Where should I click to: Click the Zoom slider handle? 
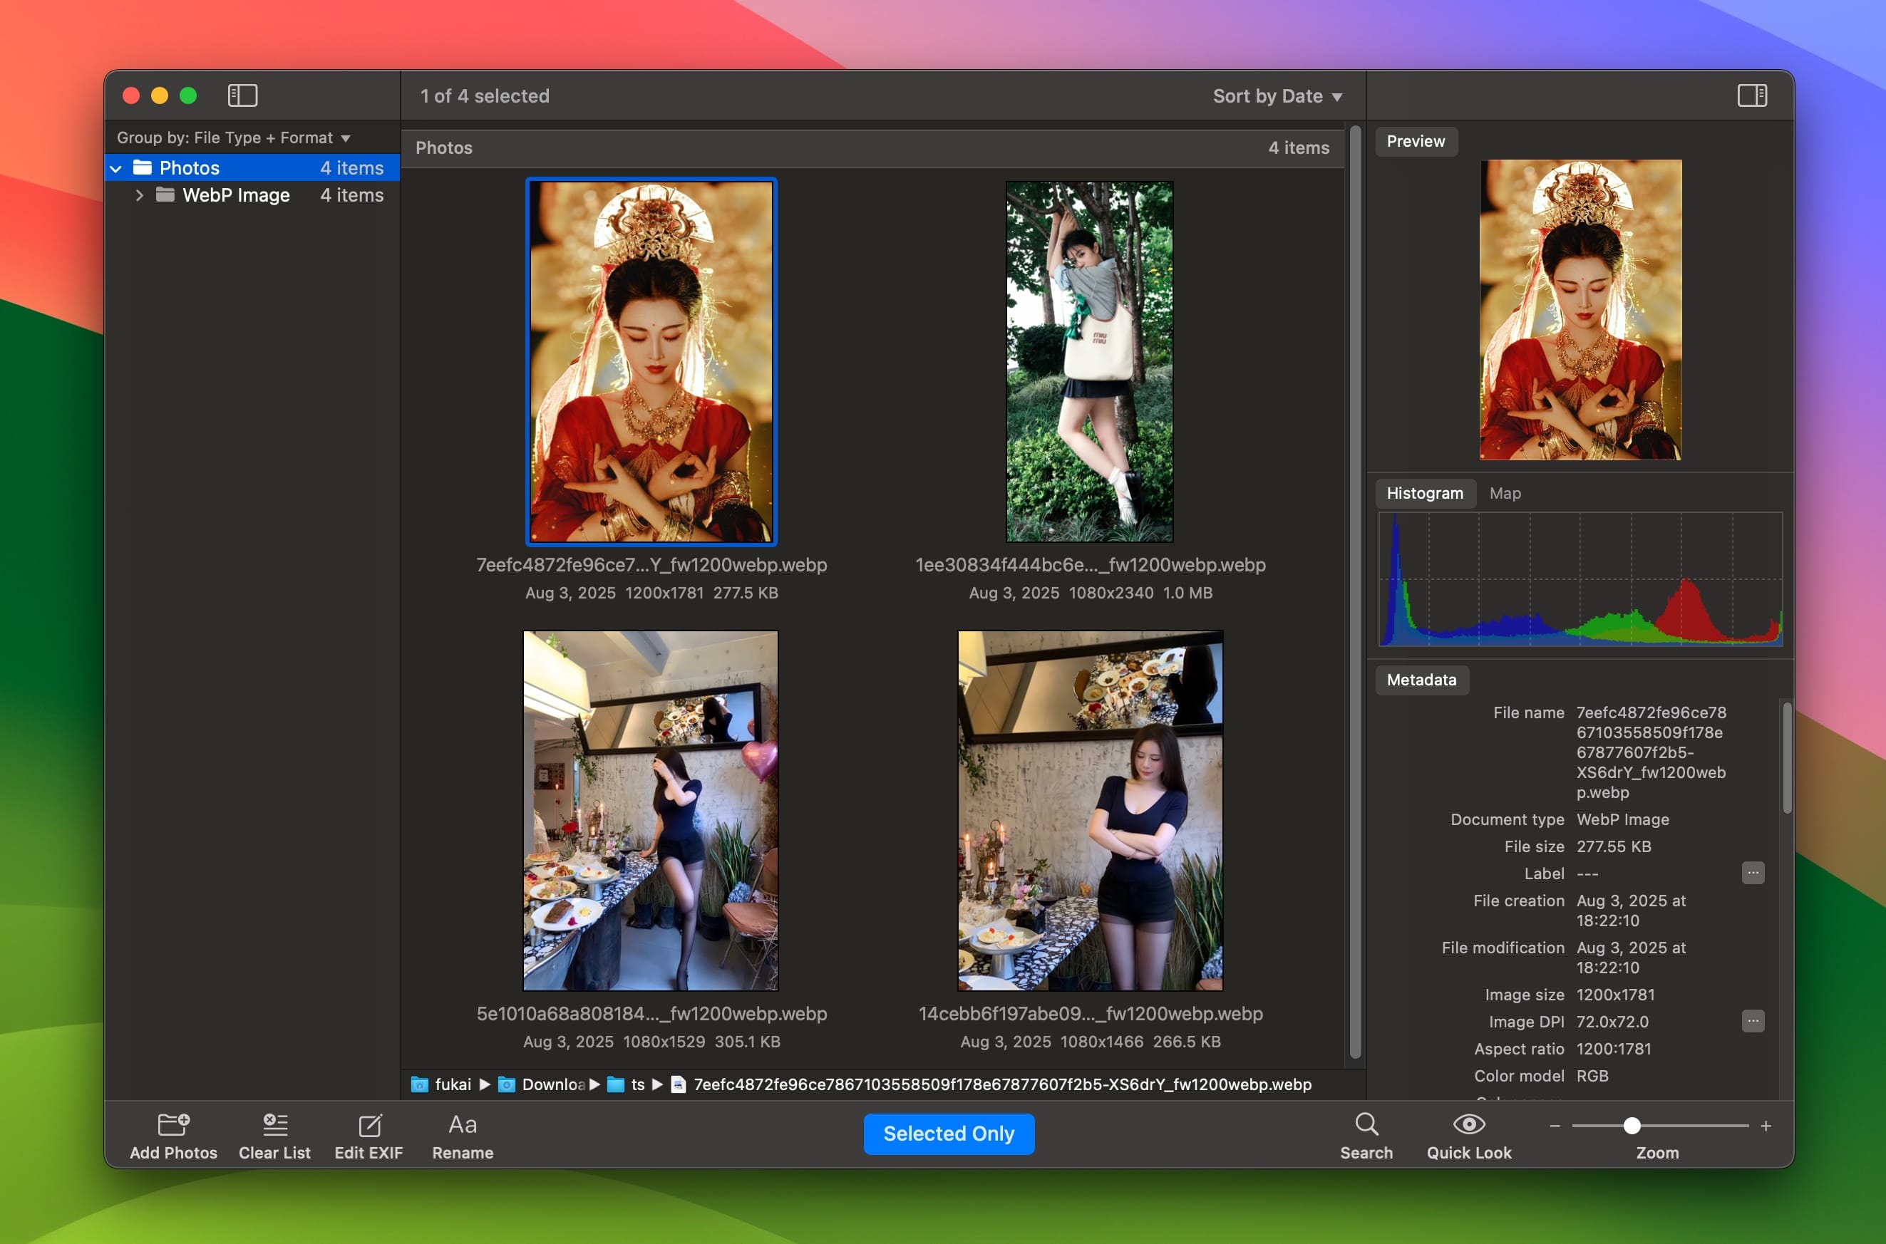[1632, 1126]
